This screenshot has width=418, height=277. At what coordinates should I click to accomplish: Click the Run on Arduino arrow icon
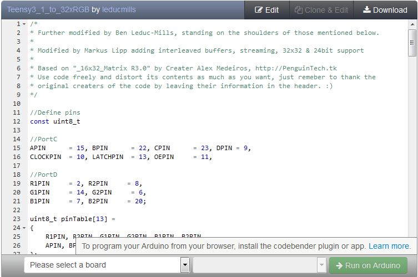[339, 265]
